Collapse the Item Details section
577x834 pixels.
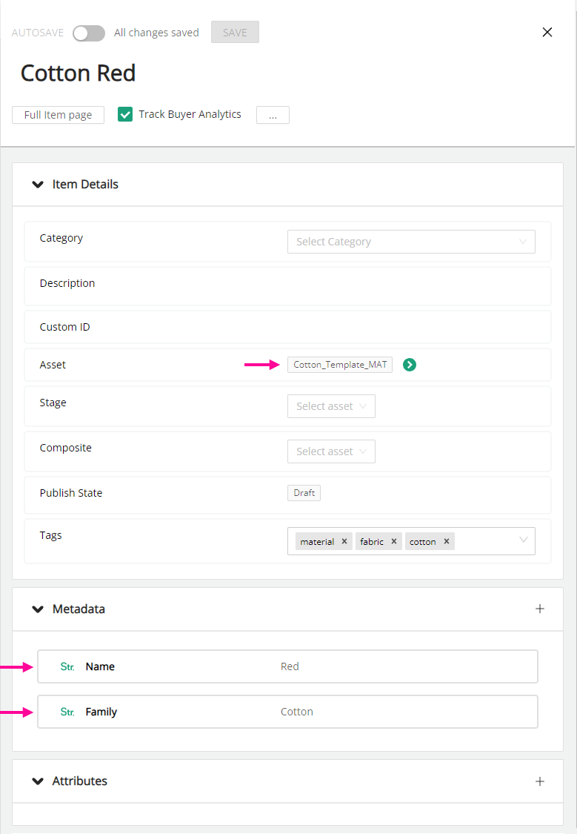38,185
